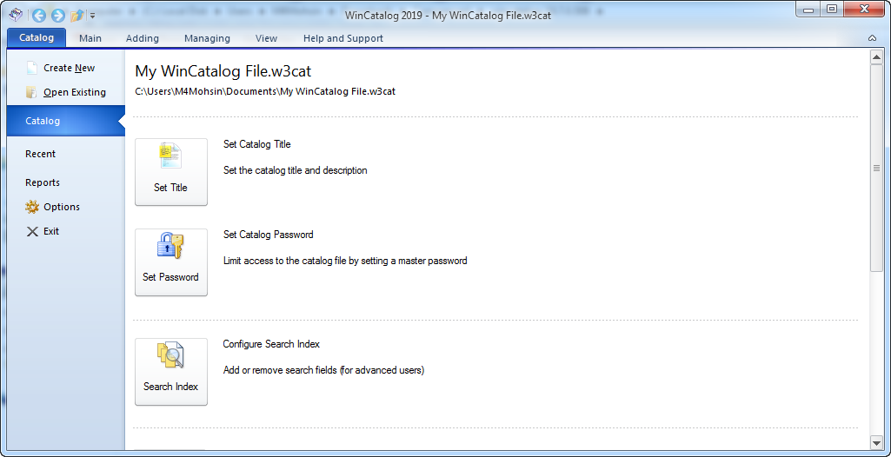891x457 pixels.
Task: Click the open folder quick access icon
Action: [77, 16]
